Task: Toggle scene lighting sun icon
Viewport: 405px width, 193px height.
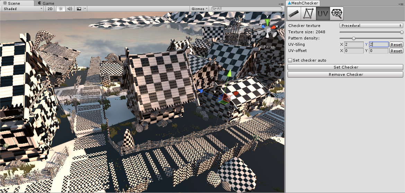Action: (61, 9)
